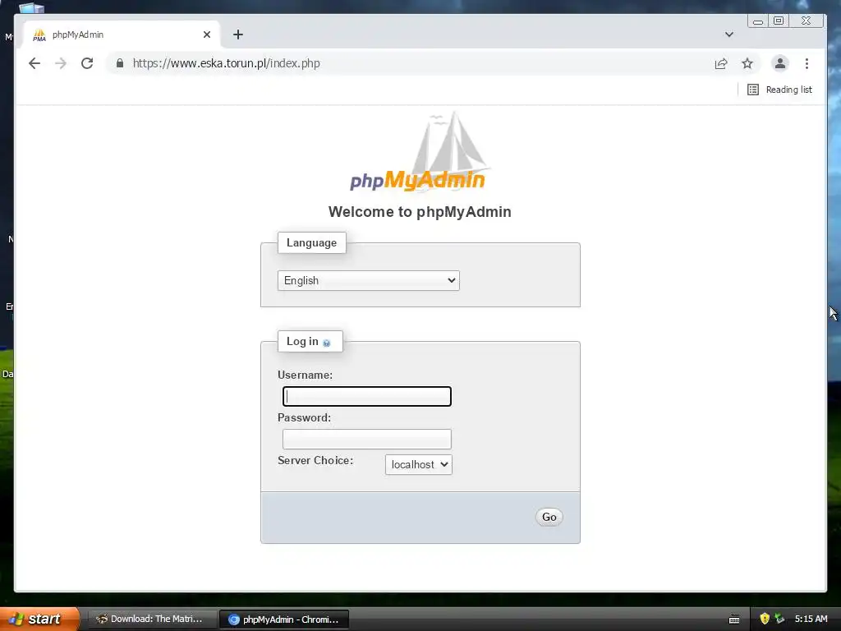Screen dimensions: 841x631
Task: Open the Server Choice dropdown
Action: (418, 465)
